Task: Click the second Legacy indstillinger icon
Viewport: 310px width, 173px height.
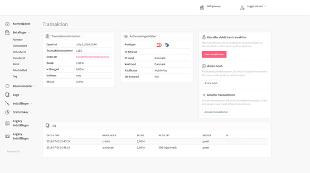Action: tap(7, 136)
